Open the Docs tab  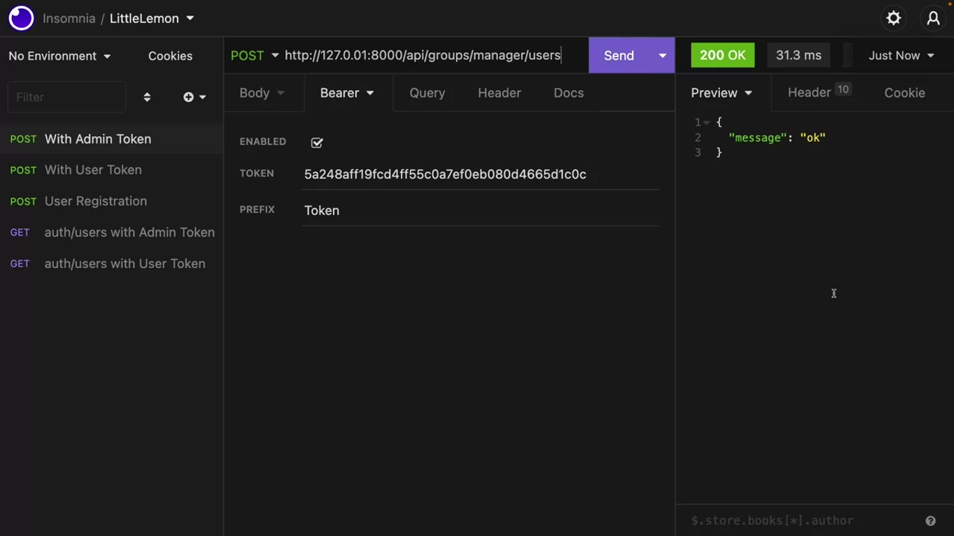point(568,93)
